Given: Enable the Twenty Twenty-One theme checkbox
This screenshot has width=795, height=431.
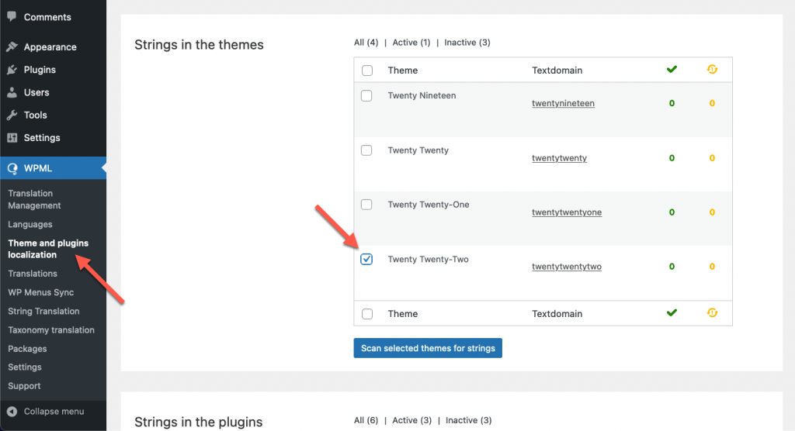Looking at the screenshot, I should (x=367, y=205).
